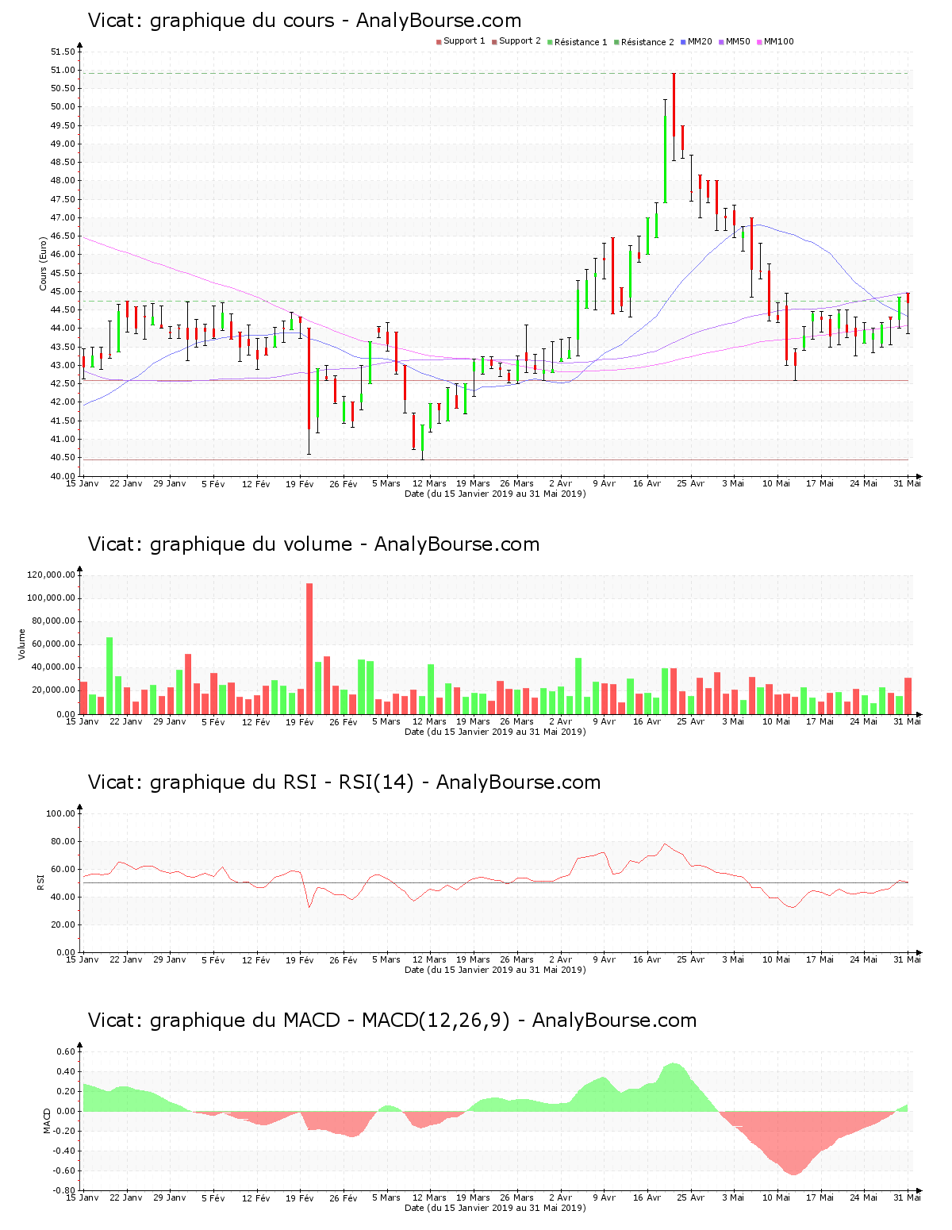
Task: Select the 'Support 2' legend label
Action: coord(520,41)
